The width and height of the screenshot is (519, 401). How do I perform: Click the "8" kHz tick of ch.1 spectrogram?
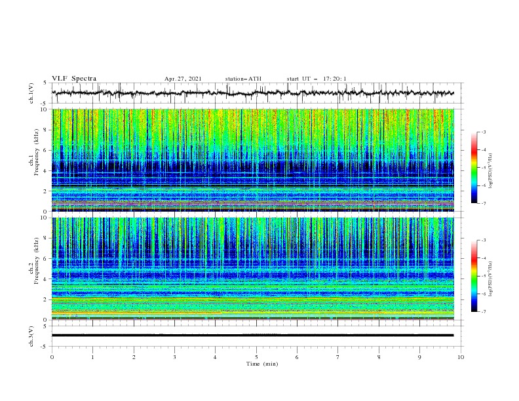tap(47, 130)
